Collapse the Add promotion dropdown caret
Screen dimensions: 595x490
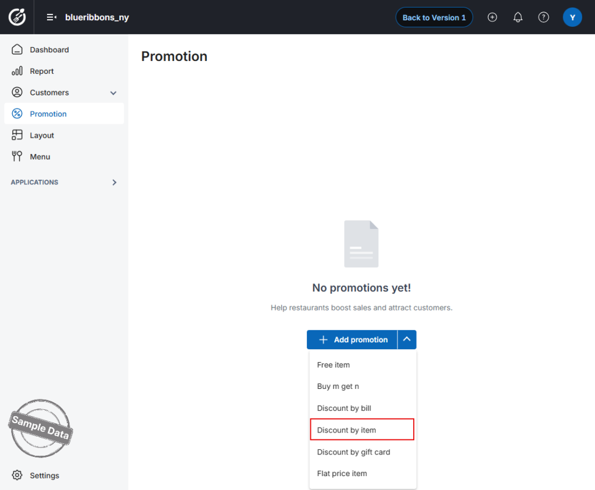click(407, 339)
